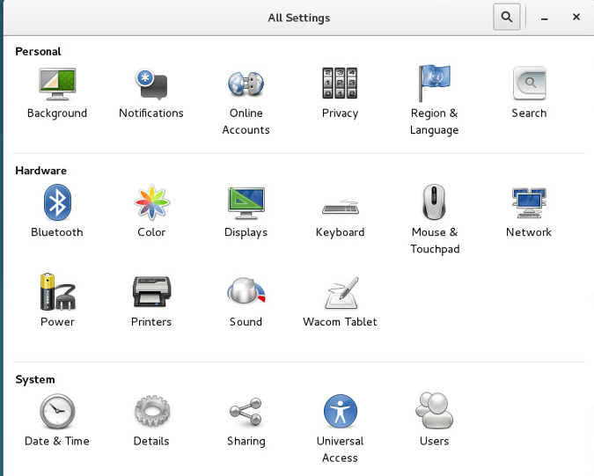Click the search button in the header bar

click(x=506, y=17)
